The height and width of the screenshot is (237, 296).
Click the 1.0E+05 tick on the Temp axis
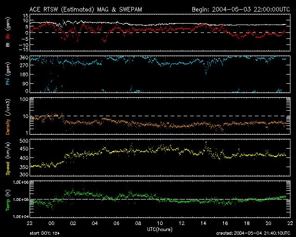point(21,200)
